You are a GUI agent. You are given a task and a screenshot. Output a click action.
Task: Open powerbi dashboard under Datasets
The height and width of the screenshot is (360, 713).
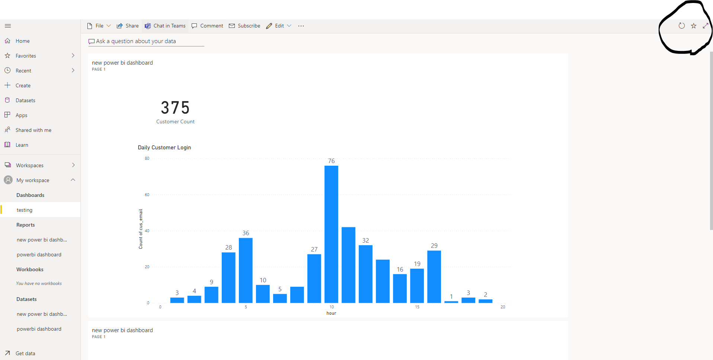[39, 329]
